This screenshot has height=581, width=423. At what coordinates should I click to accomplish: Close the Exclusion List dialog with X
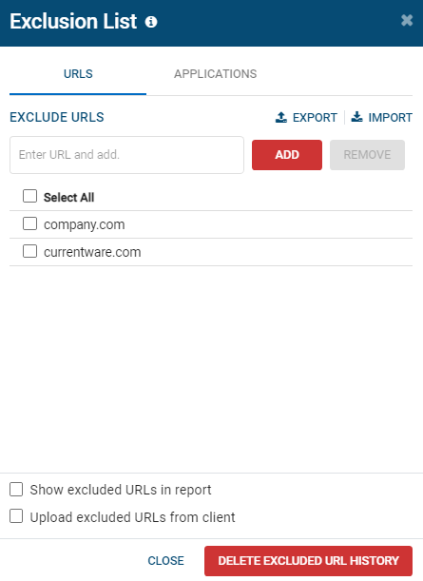(x=407, y=20)
